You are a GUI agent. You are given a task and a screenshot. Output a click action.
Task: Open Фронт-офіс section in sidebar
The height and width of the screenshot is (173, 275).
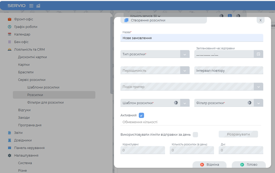(x=23, y=19)
